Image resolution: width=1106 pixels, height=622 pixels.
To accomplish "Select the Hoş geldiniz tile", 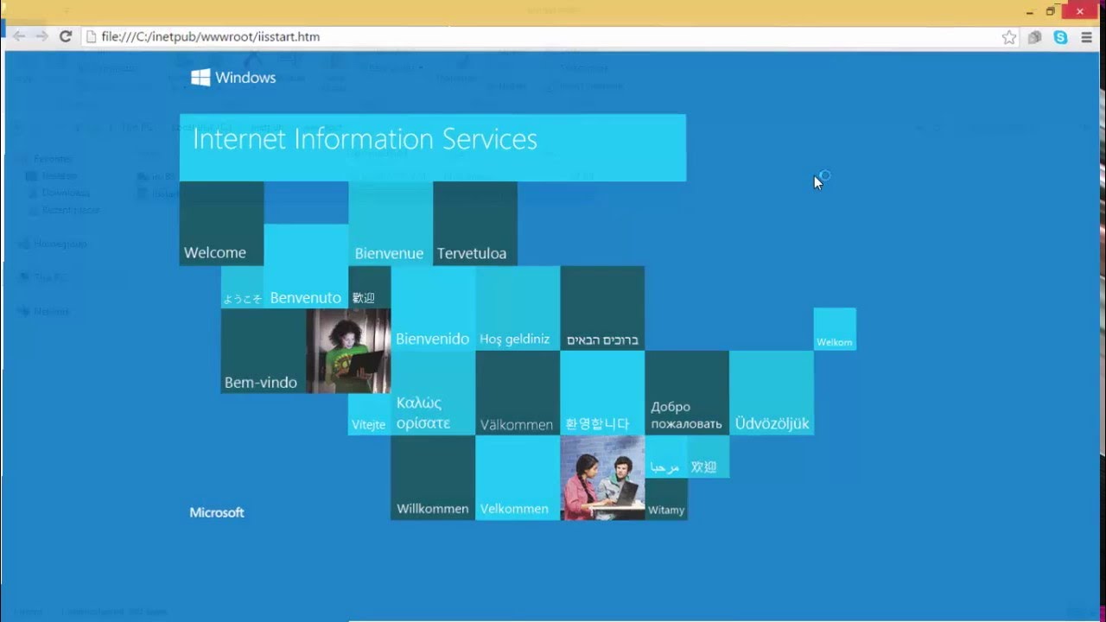I will point(518,308).
